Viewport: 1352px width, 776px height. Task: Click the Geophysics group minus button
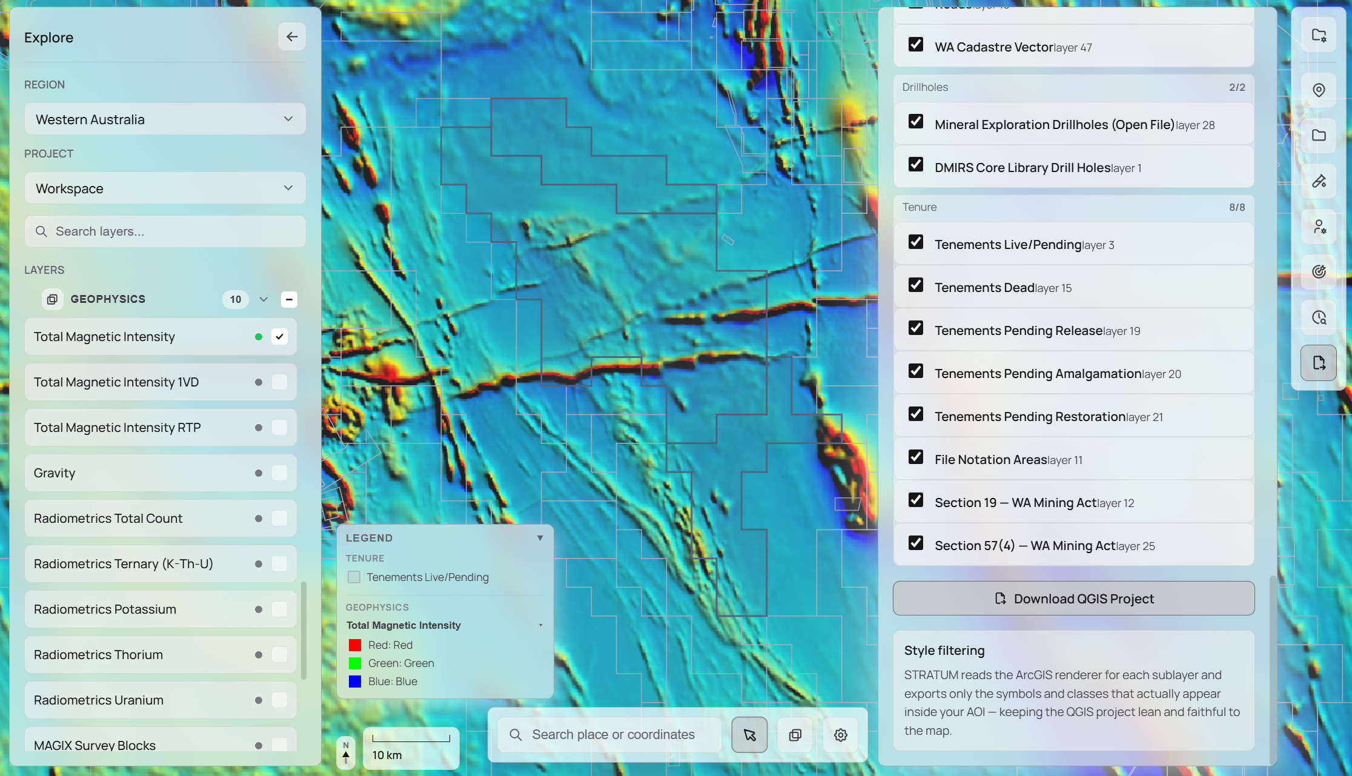click(289, 299)
